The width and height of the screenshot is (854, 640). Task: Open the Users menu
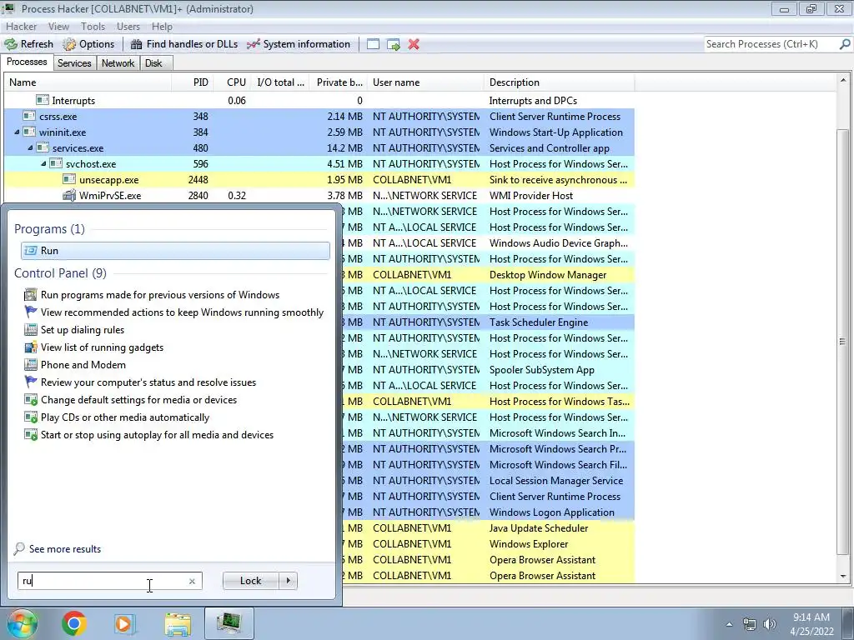coord(128,26)
